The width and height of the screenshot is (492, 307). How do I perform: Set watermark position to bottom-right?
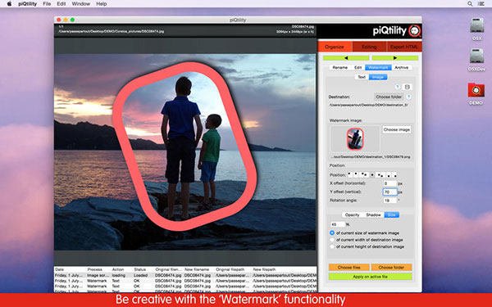[x=395, y=176]
